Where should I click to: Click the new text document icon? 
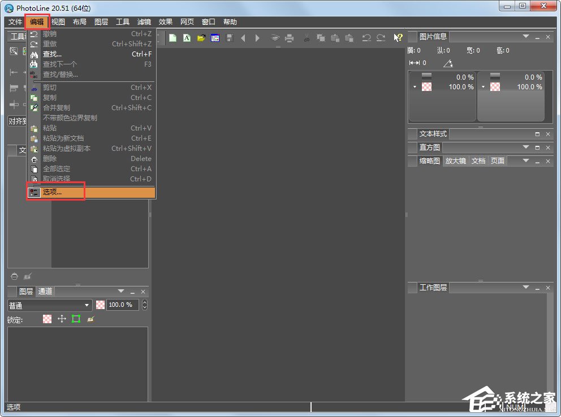[x=187, y=38]
